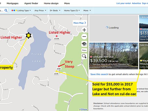Click the search magnifier icon

6,11
